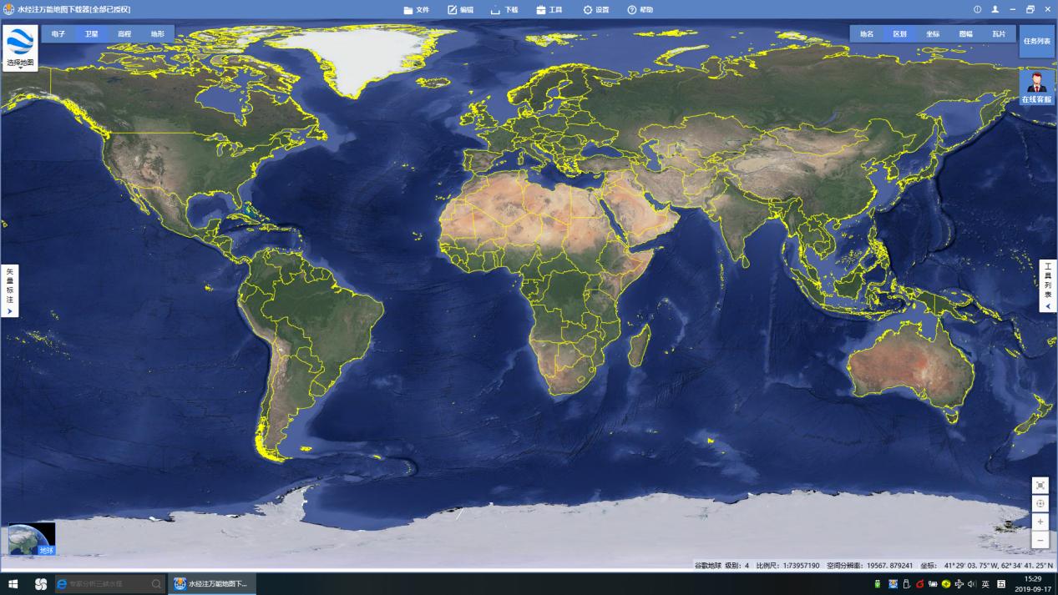Click the IME mode box tray icon
Screen dimensions: 1058x595
[1001, 584]
